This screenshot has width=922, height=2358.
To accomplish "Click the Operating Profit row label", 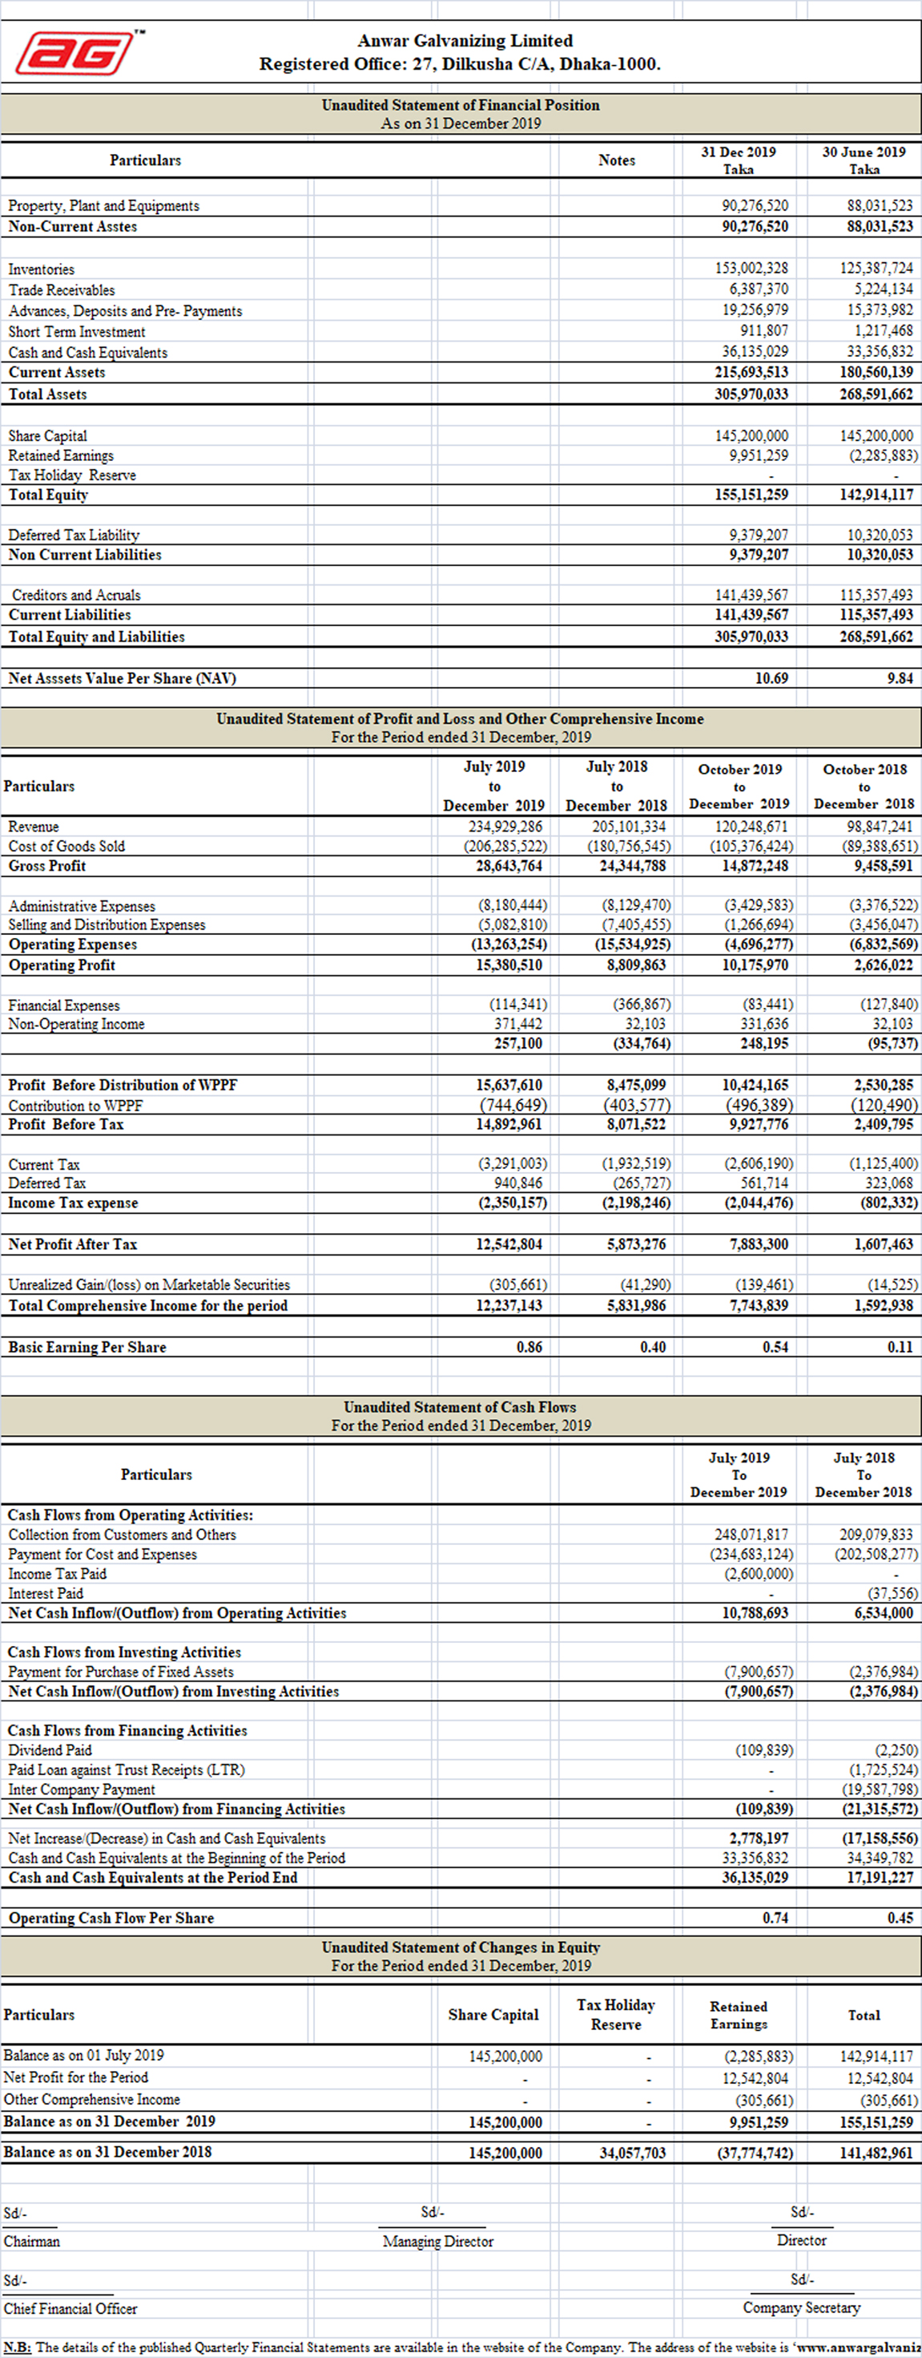I will (x=62, y=965).
